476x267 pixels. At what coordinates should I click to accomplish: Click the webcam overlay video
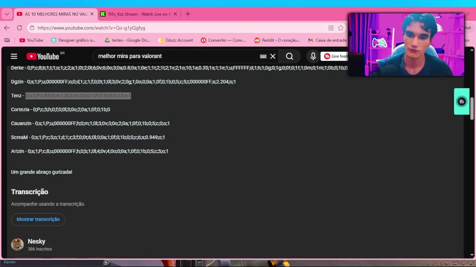406,44
